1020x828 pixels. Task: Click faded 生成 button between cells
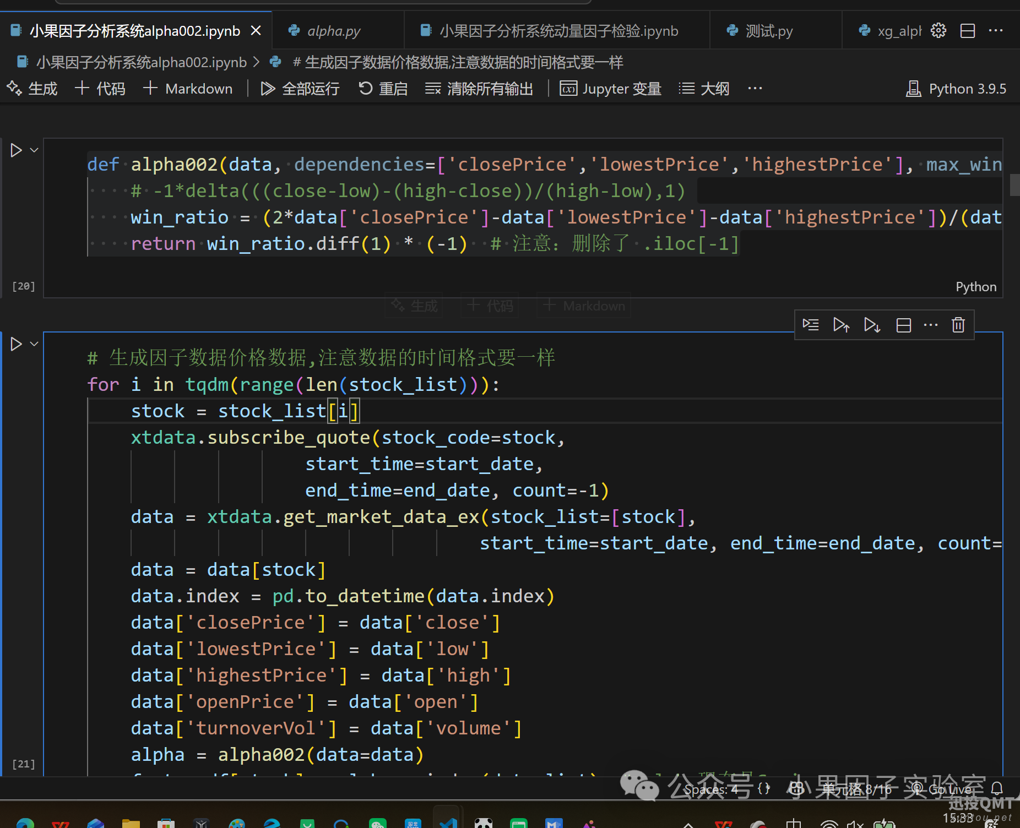(414, 306)
